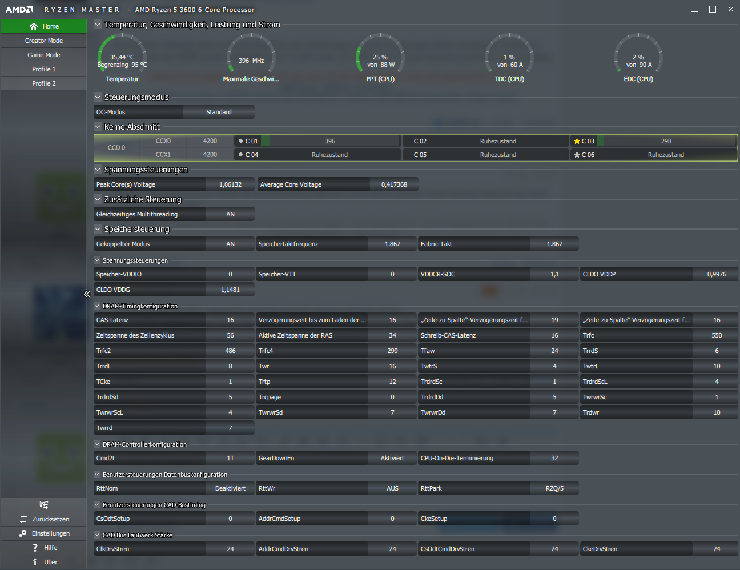The width and height of the screenshot is (740, 570).
Task: Switch to Creator Mode
Action: coord(44,41)
